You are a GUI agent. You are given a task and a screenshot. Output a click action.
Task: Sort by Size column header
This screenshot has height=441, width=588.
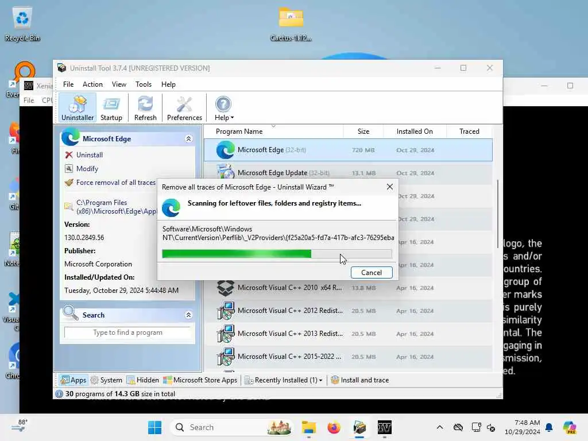point(363,131)
